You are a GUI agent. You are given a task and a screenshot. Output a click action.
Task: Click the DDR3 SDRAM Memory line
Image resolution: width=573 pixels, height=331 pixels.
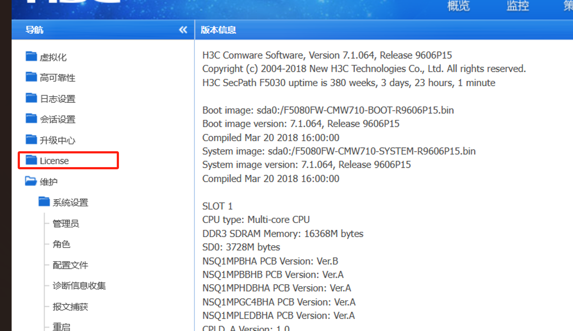pyautogui.click(x=283, y=234)
